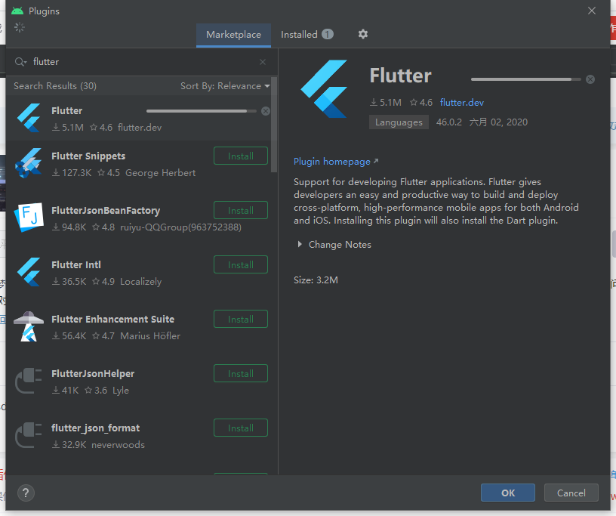Select the Flutter Snippets row title
This screenshot has width=616, height=516.
tap(88, 156)
